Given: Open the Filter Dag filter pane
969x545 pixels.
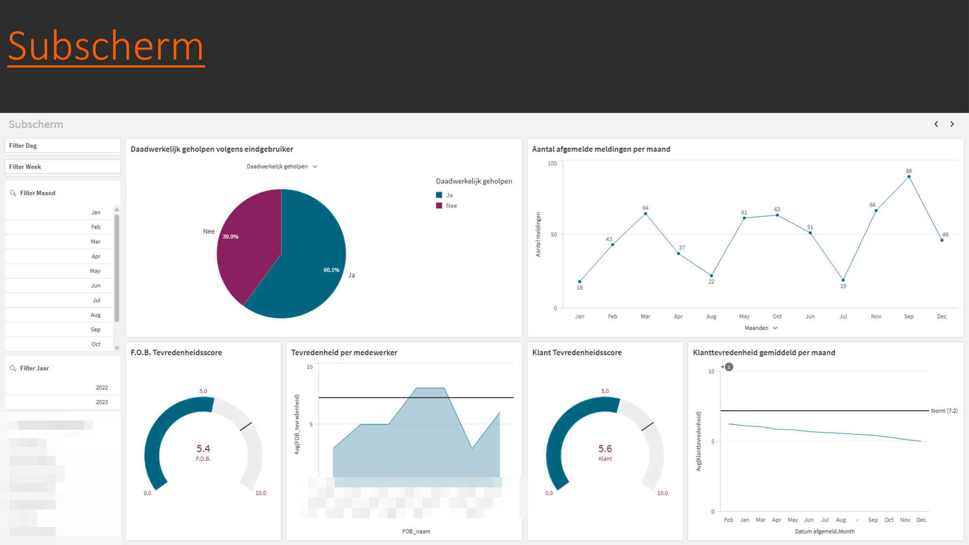Looking at the screenshot, I should point(63,145).
